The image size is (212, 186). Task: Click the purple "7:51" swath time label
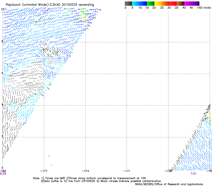pyautogui.click(x=193, y=174)
